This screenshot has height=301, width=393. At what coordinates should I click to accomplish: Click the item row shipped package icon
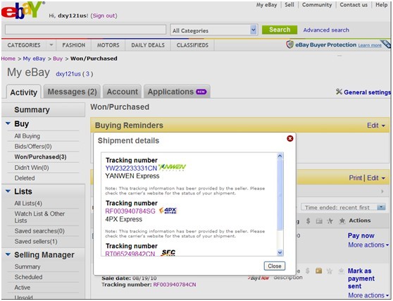pyautogui.click(x=318, y=271)
